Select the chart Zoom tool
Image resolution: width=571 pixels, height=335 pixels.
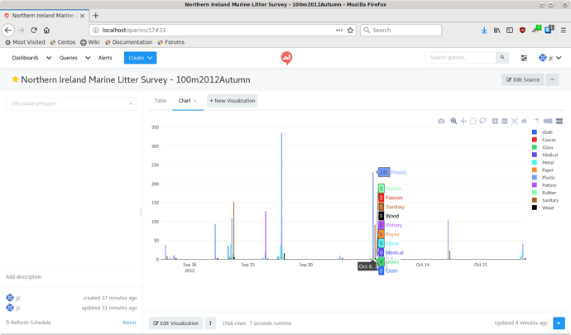[x=453, y=122]
